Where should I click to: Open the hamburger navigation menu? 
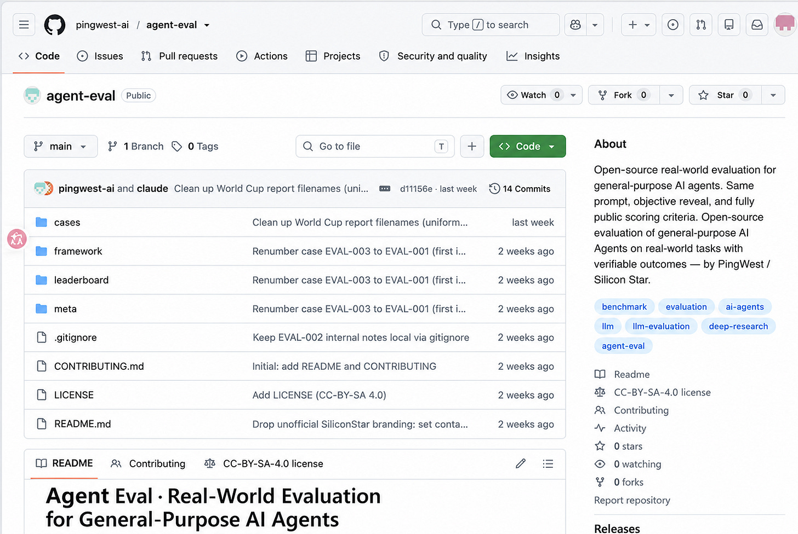(24, 25)
